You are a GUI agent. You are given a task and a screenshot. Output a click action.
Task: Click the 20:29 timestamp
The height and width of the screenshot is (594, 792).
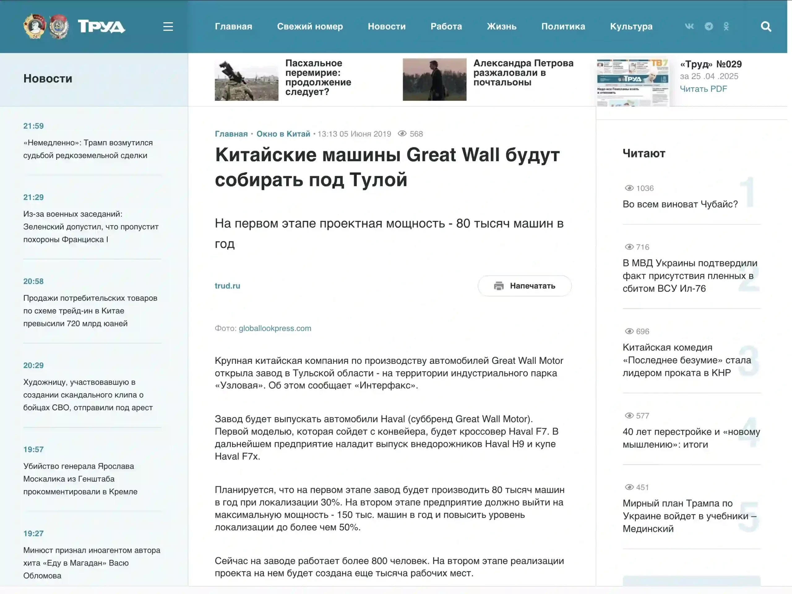tap(33, 365)
